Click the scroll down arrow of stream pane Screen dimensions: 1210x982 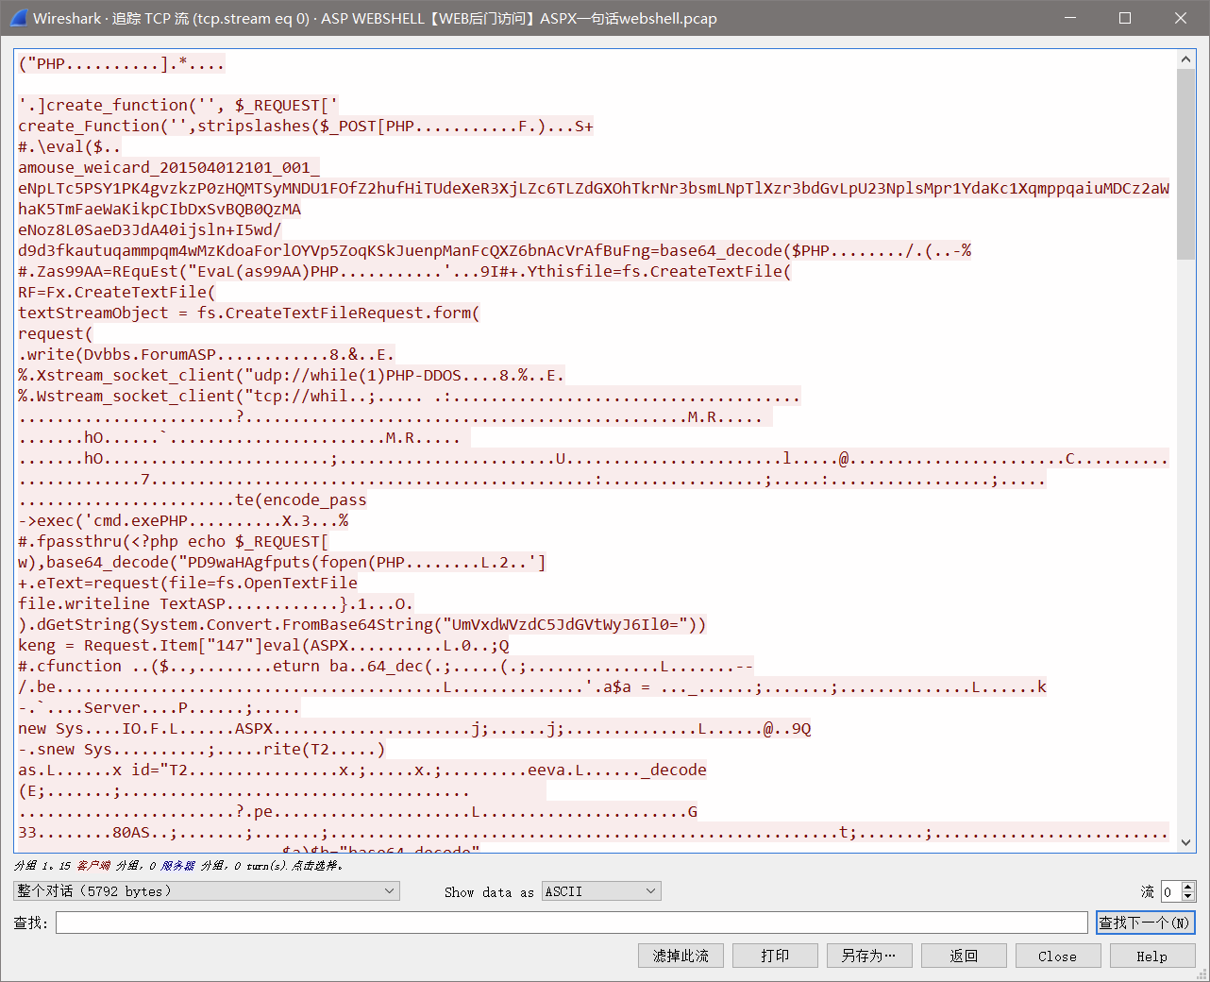(1186, 840)
